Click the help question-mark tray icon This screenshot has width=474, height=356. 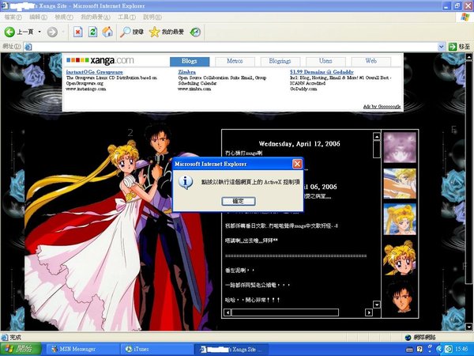tap(419, 350)
